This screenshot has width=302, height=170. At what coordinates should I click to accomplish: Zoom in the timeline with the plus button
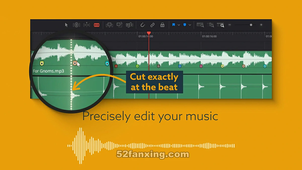coord(261,25)
